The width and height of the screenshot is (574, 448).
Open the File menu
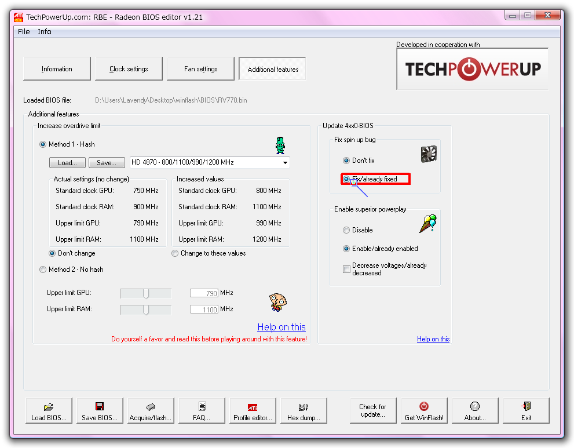pos(24,31)
